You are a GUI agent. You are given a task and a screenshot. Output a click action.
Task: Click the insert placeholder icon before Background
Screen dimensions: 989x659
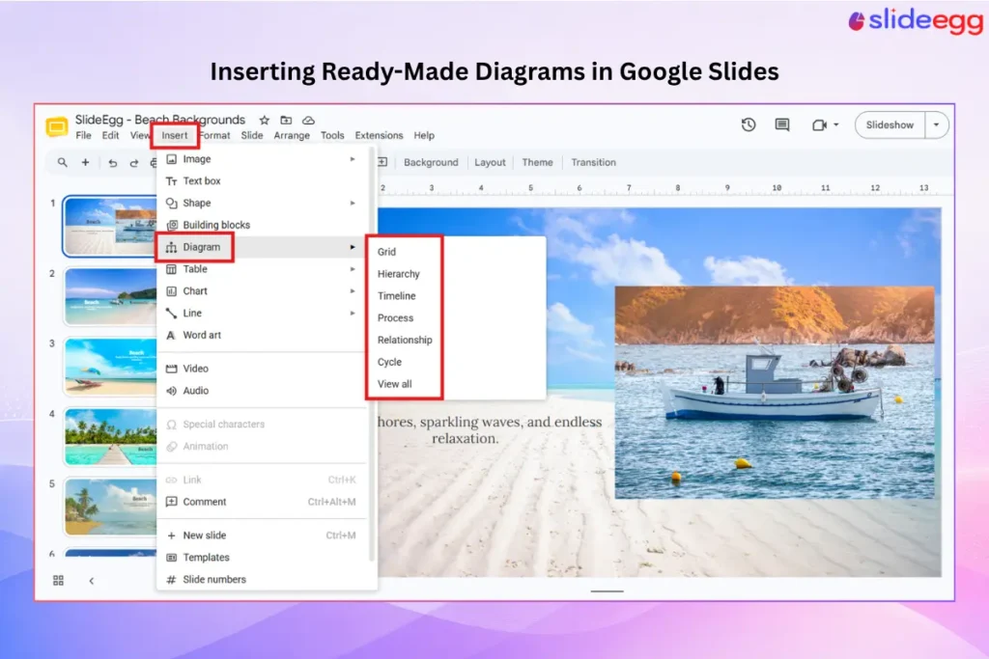(x=382, y=162)
